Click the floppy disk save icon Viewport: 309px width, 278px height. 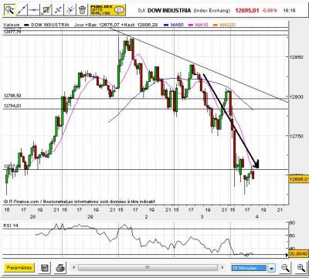45,268
